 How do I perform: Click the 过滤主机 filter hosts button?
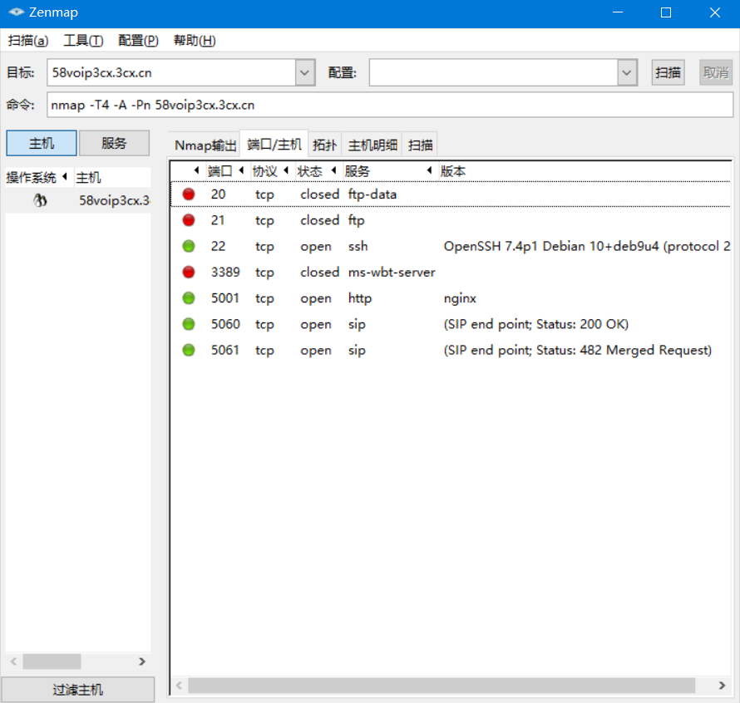click(78, 690)
